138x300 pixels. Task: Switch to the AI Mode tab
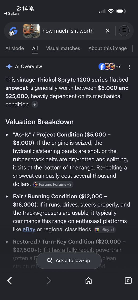(15, 48)
